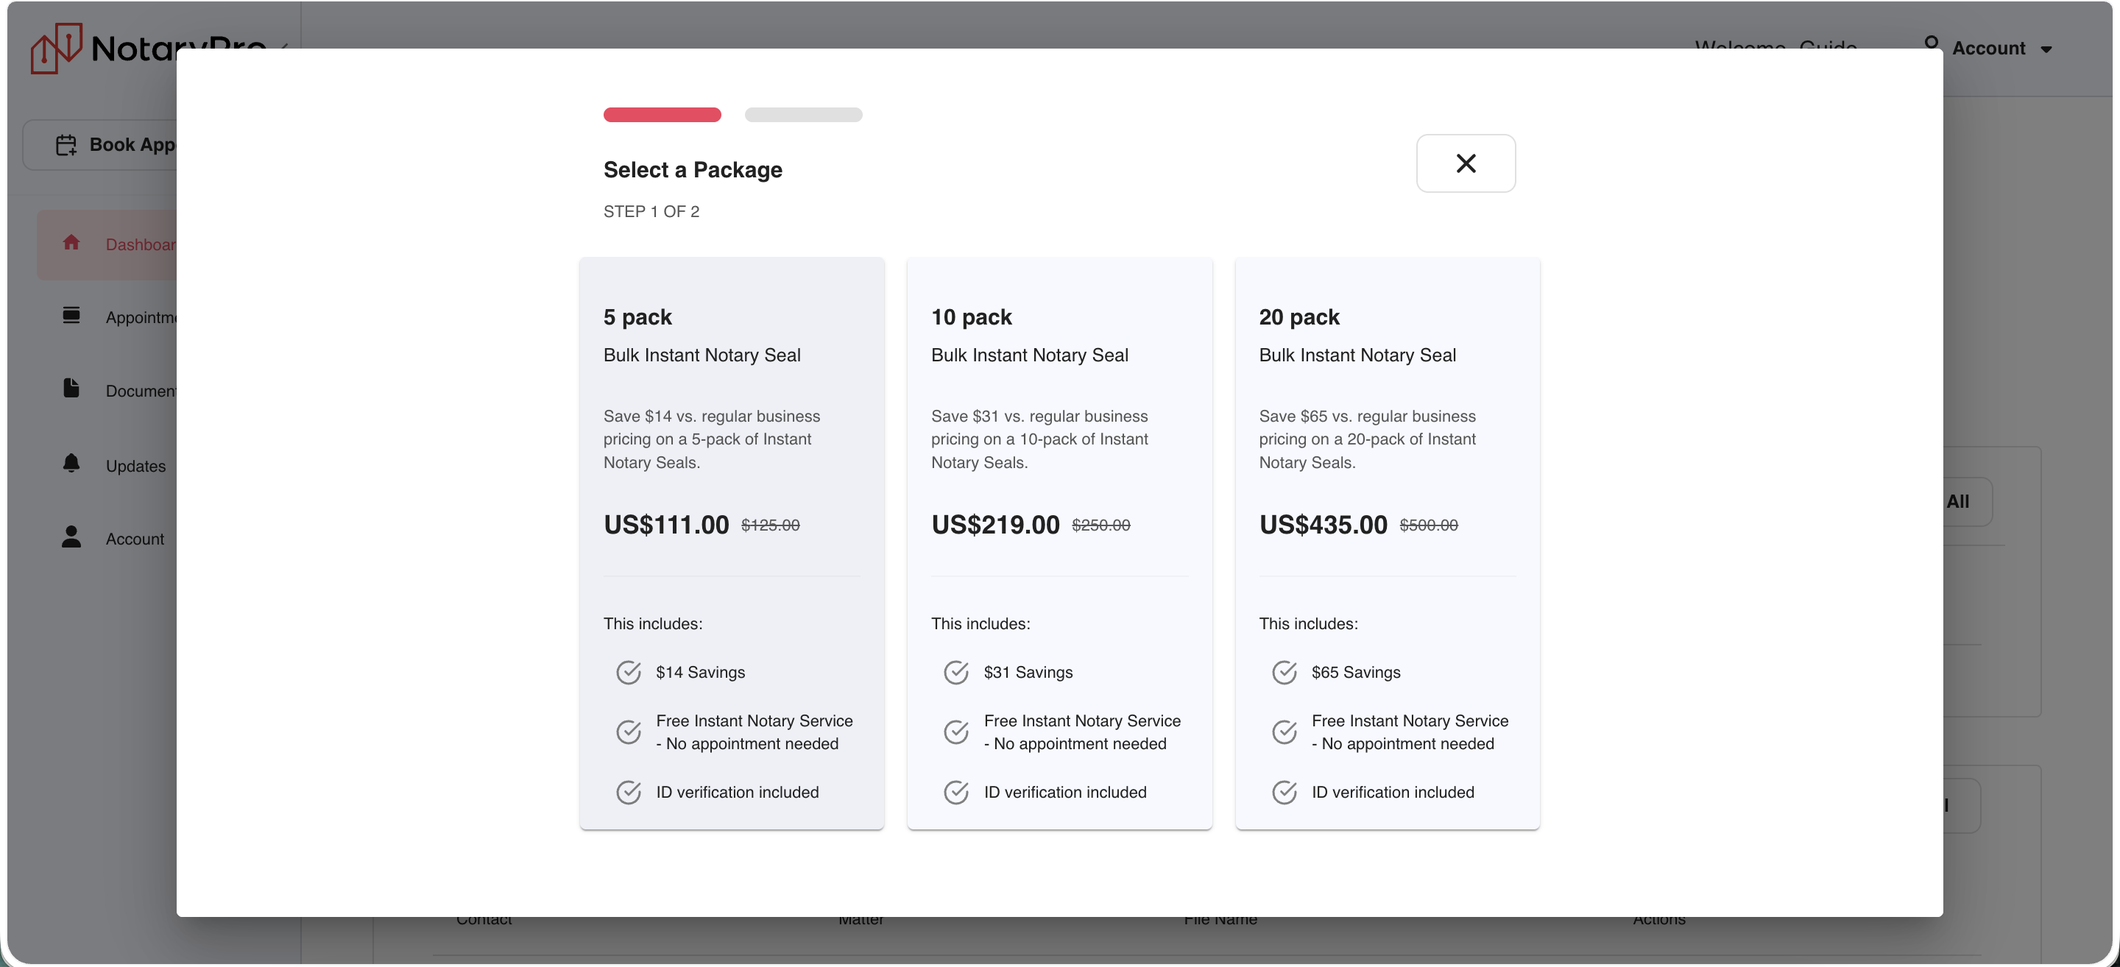Choose the 10 pack package card
This screenshot has height=967, width=2120.
point(1059,543)
